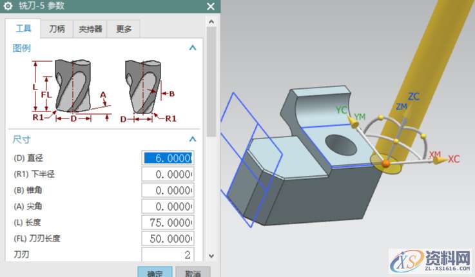Image resolution: width=475 pixels, height=277 pixels.
Task: Click the (R1) 下半径 value field
Action: pos(168,174)
